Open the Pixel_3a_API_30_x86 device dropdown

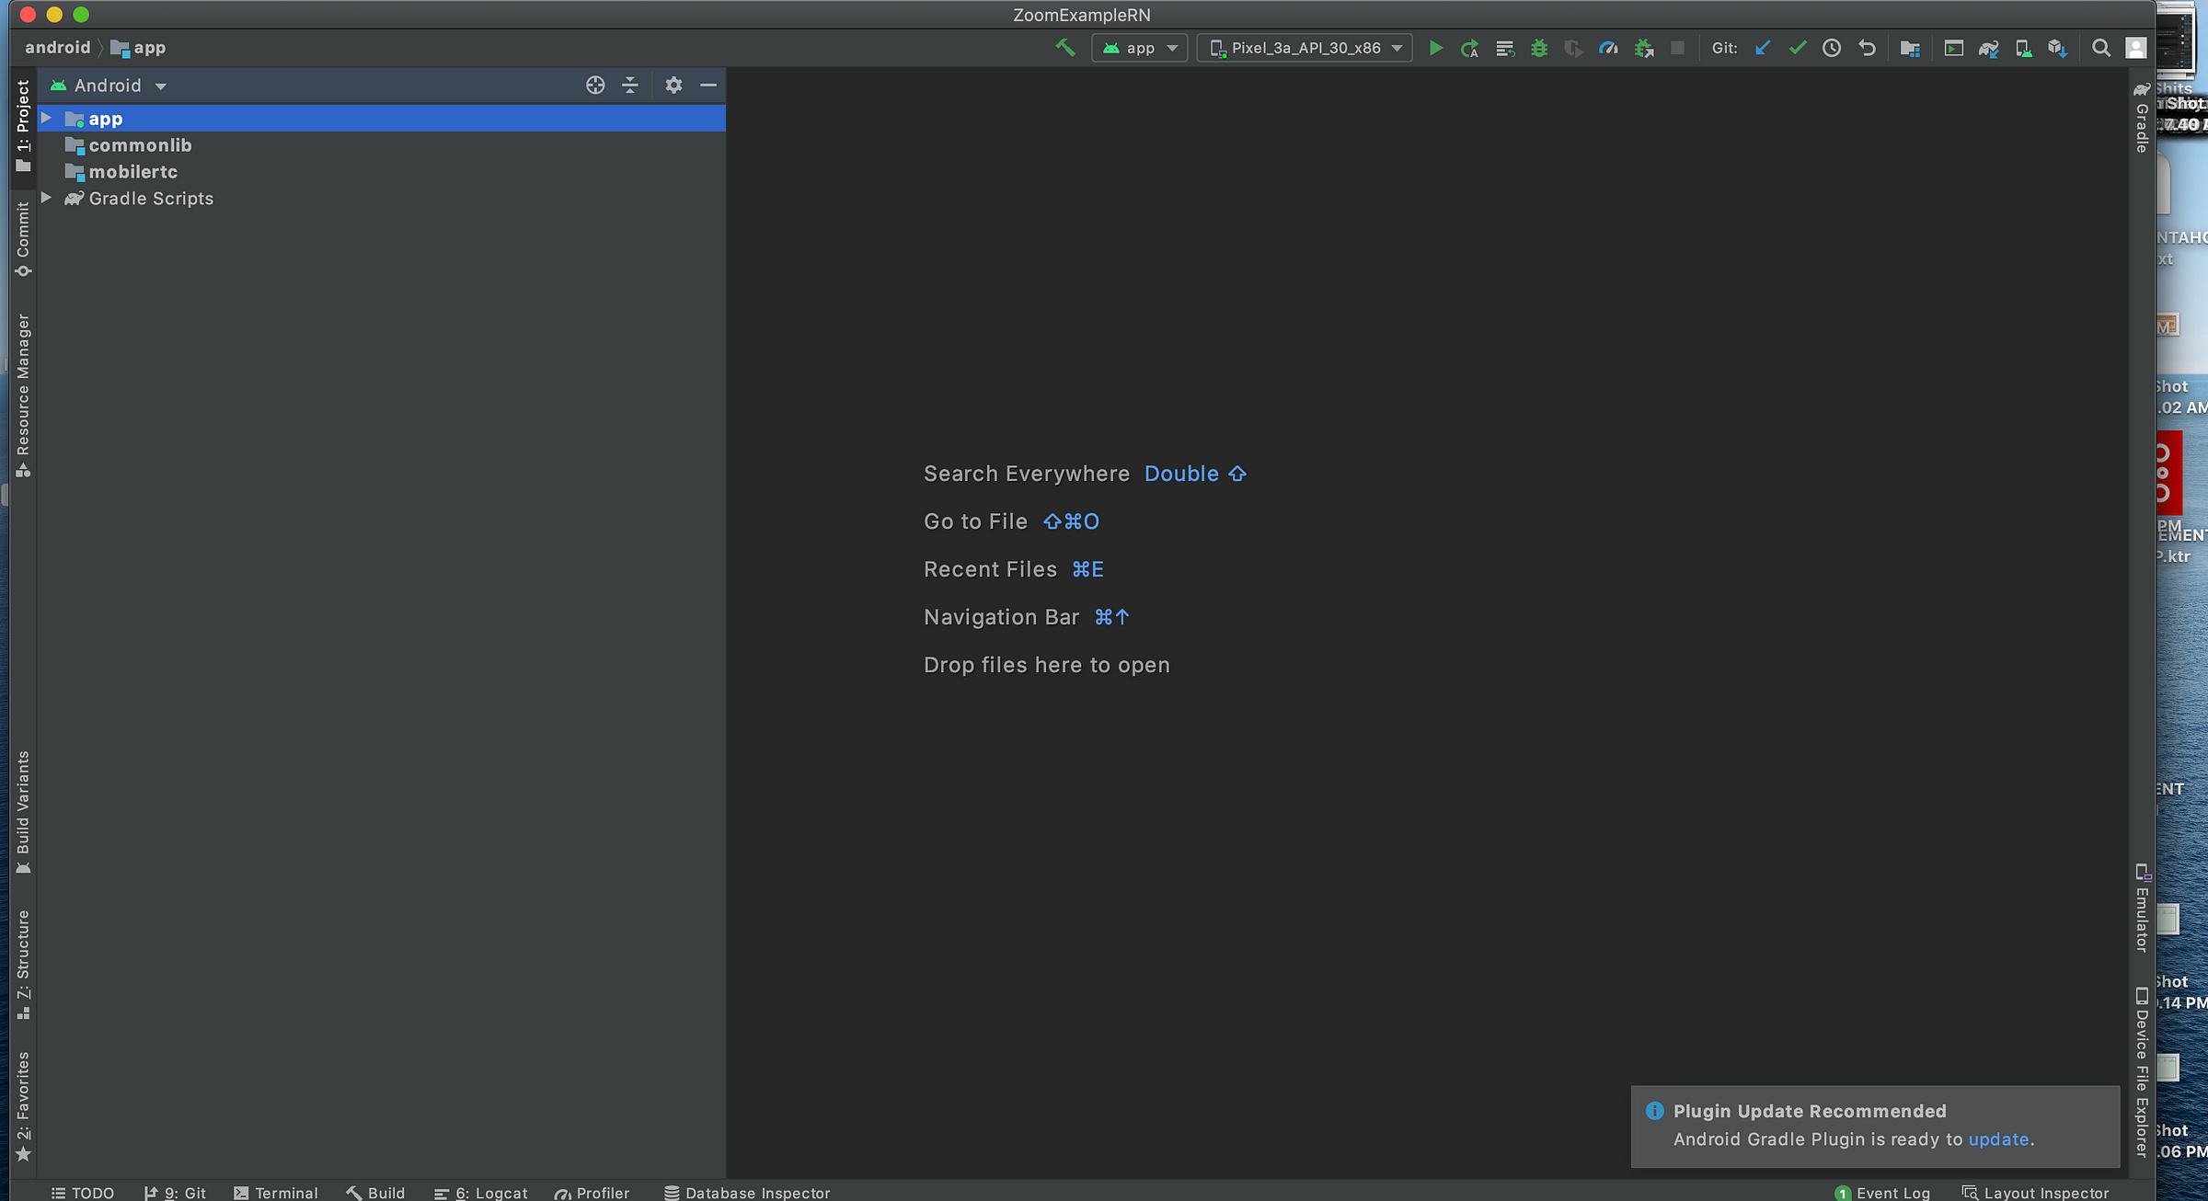[x=1305, y=48]
